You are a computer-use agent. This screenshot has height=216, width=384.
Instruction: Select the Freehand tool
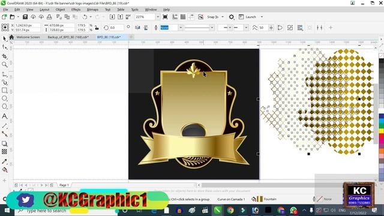(x=4, y=74)
